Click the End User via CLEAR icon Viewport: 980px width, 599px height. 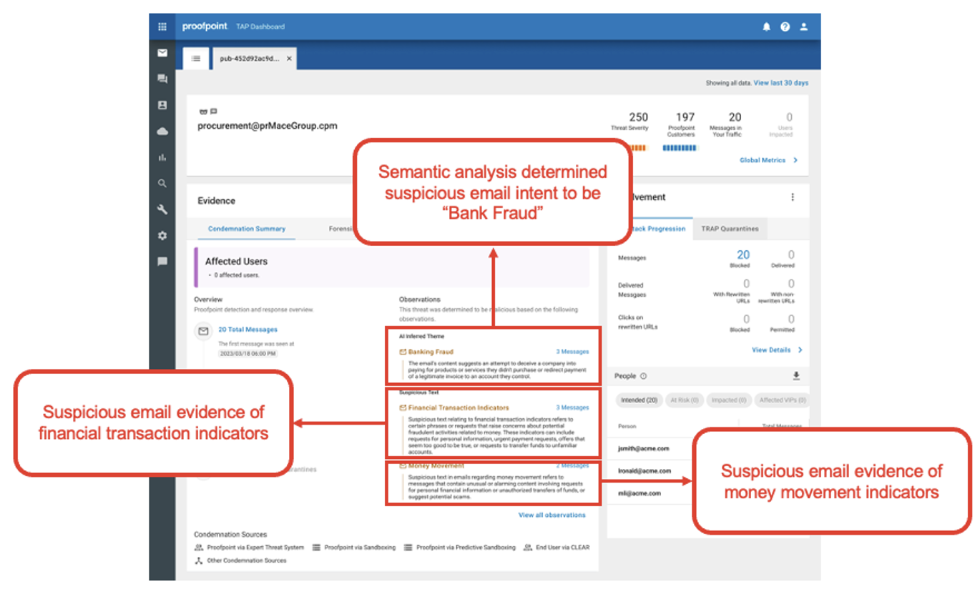[528, 548]
